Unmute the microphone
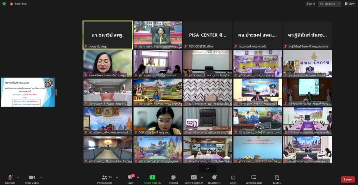Image resolution: width=358 pixels, height=185 pixels. (10, 178)
